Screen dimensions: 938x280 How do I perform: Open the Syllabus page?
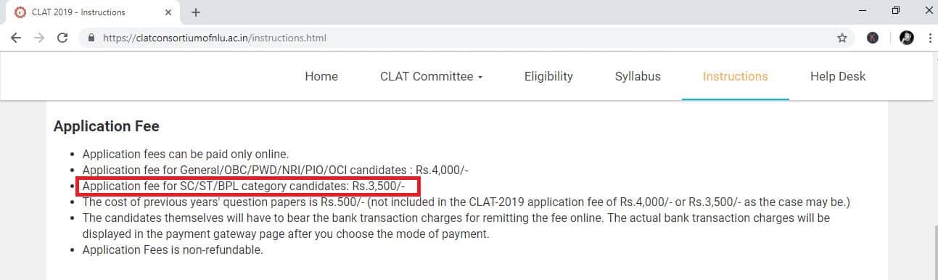tap(638, 76)
